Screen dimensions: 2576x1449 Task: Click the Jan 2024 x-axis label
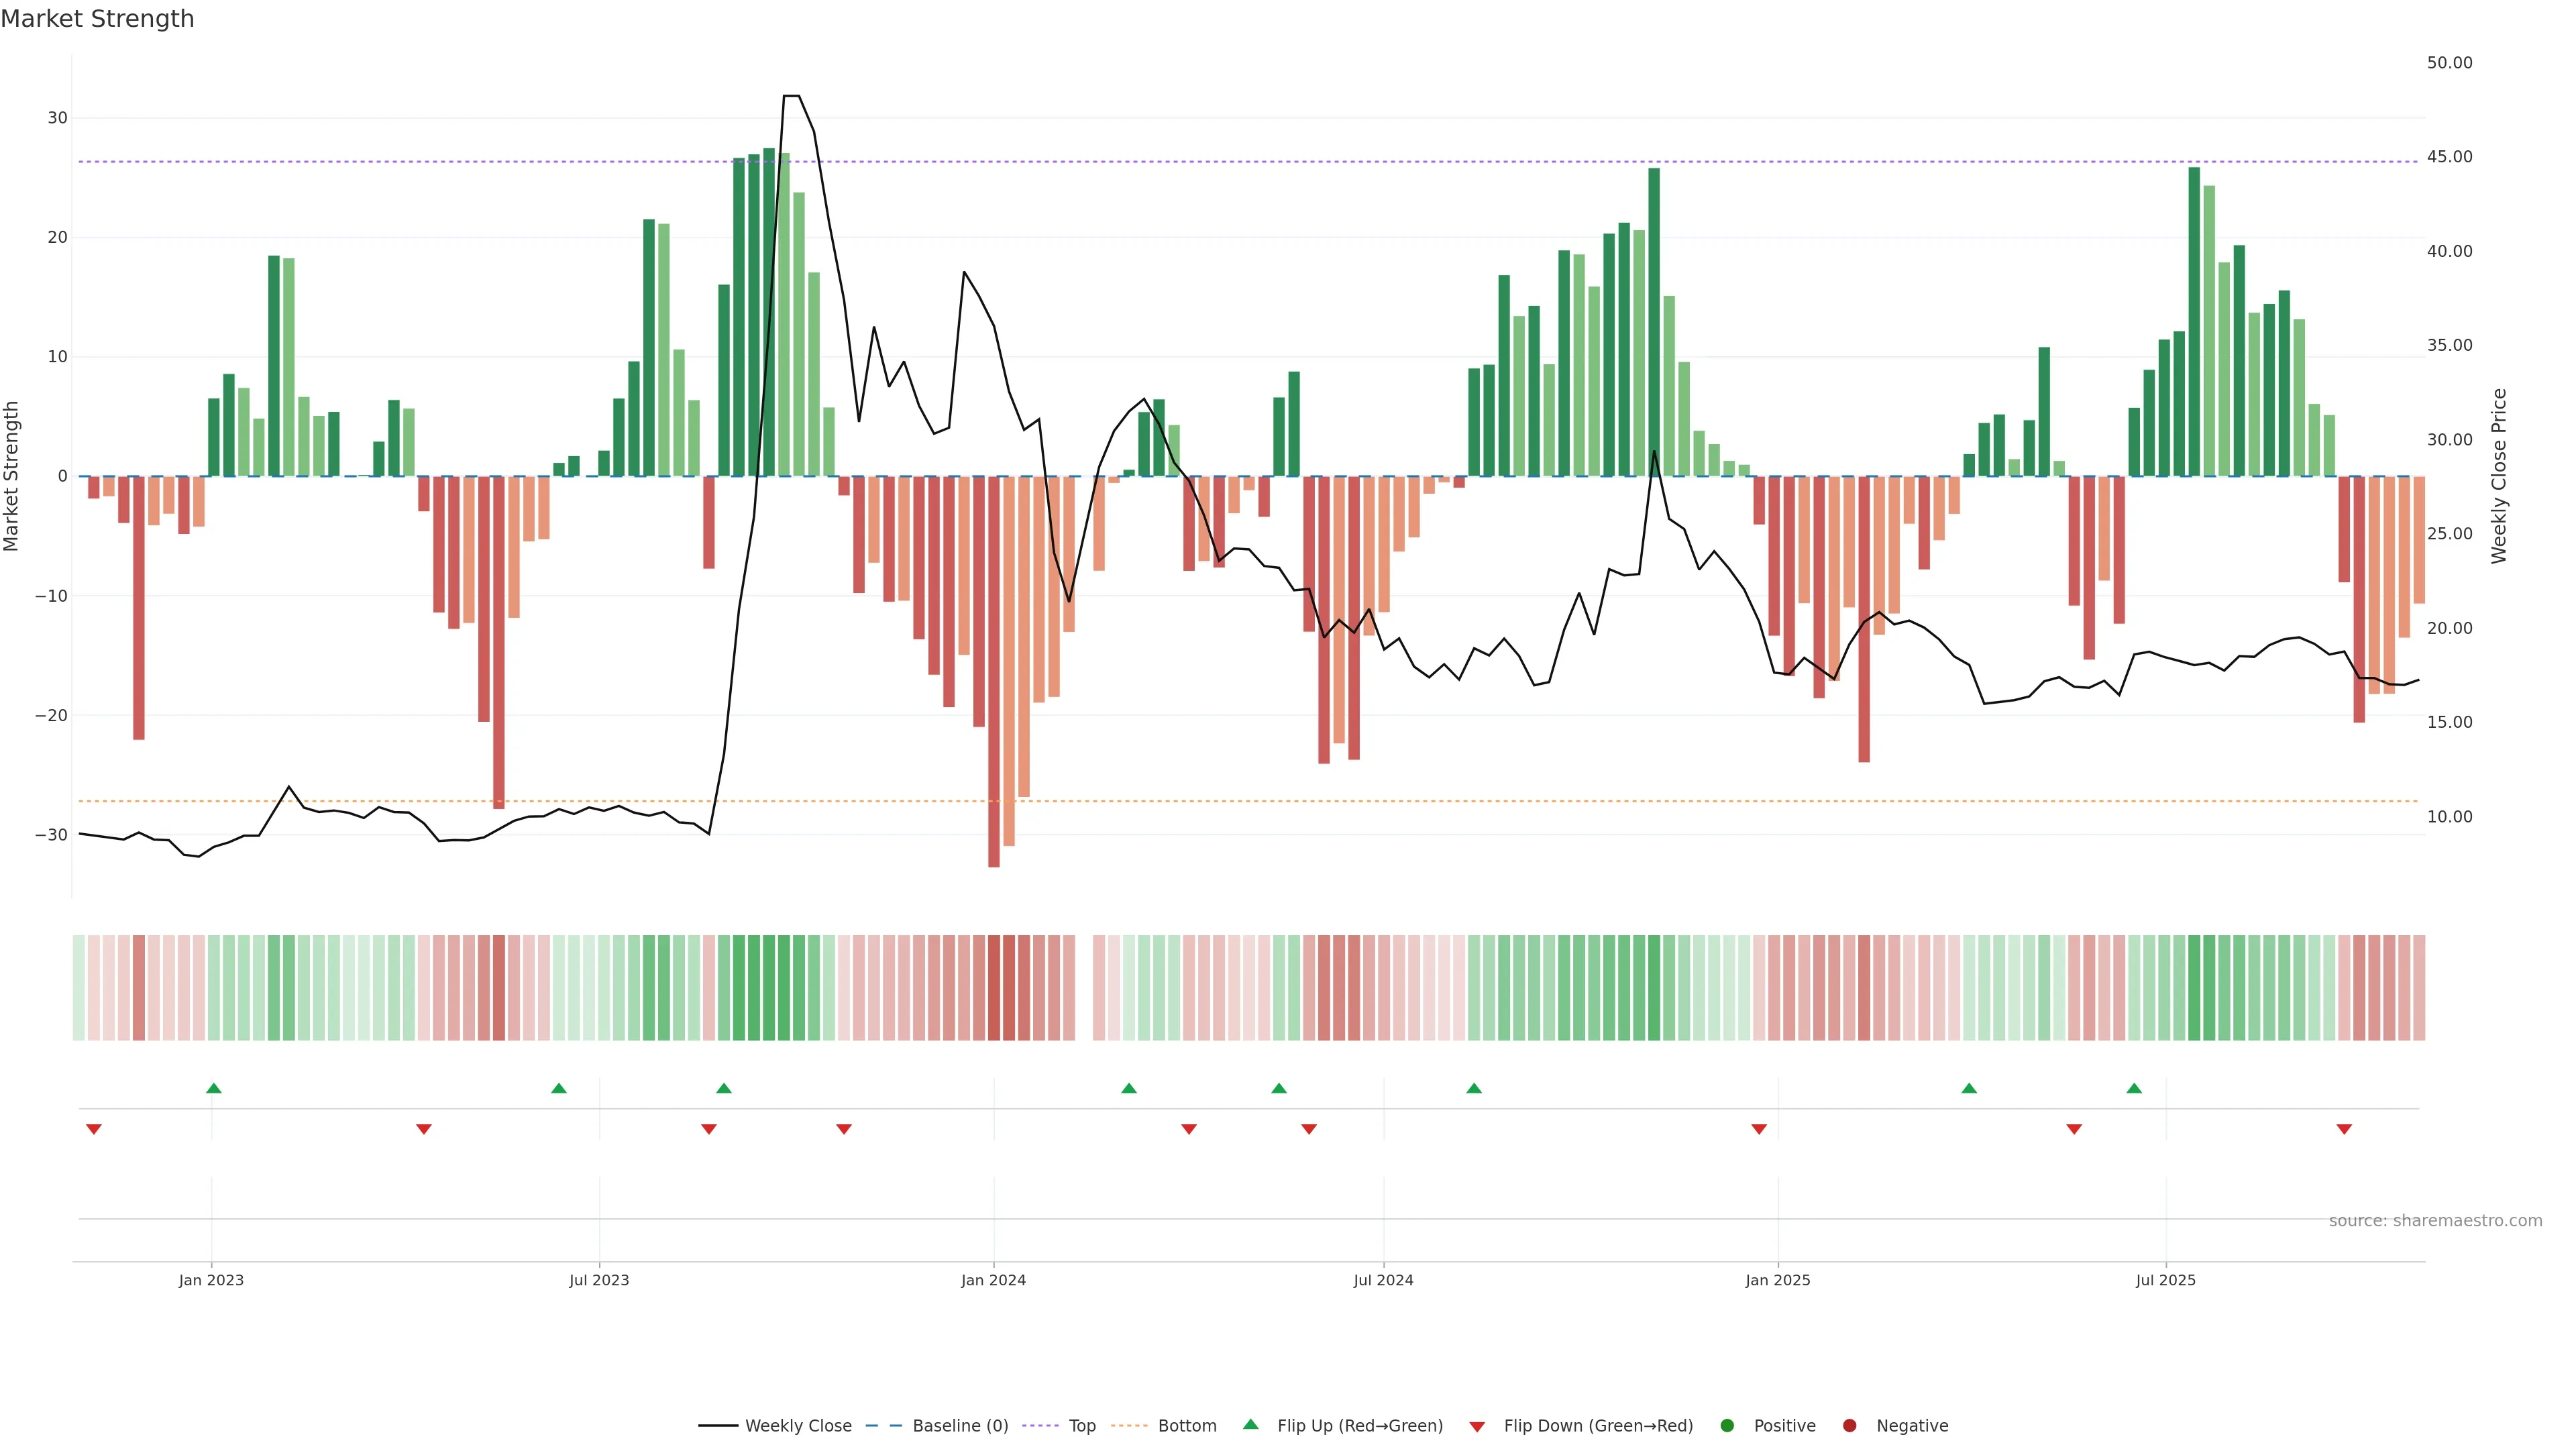pos(993,1280)
